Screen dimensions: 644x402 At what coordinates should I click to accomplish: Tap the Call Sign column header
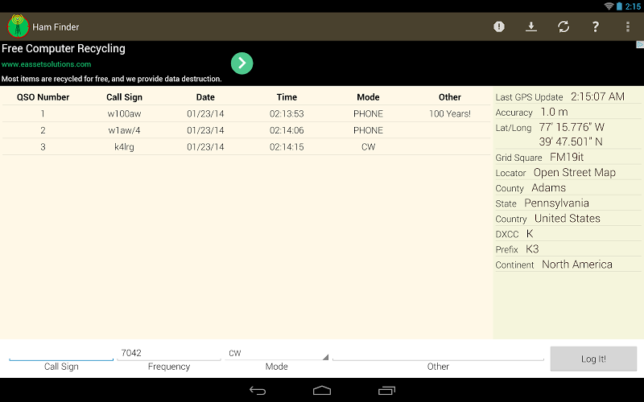[x=124, y=97]
